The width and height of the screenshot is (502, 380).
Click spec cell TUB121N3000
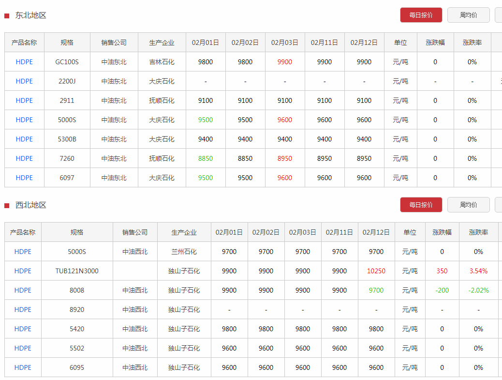click(x=77, y=271)
